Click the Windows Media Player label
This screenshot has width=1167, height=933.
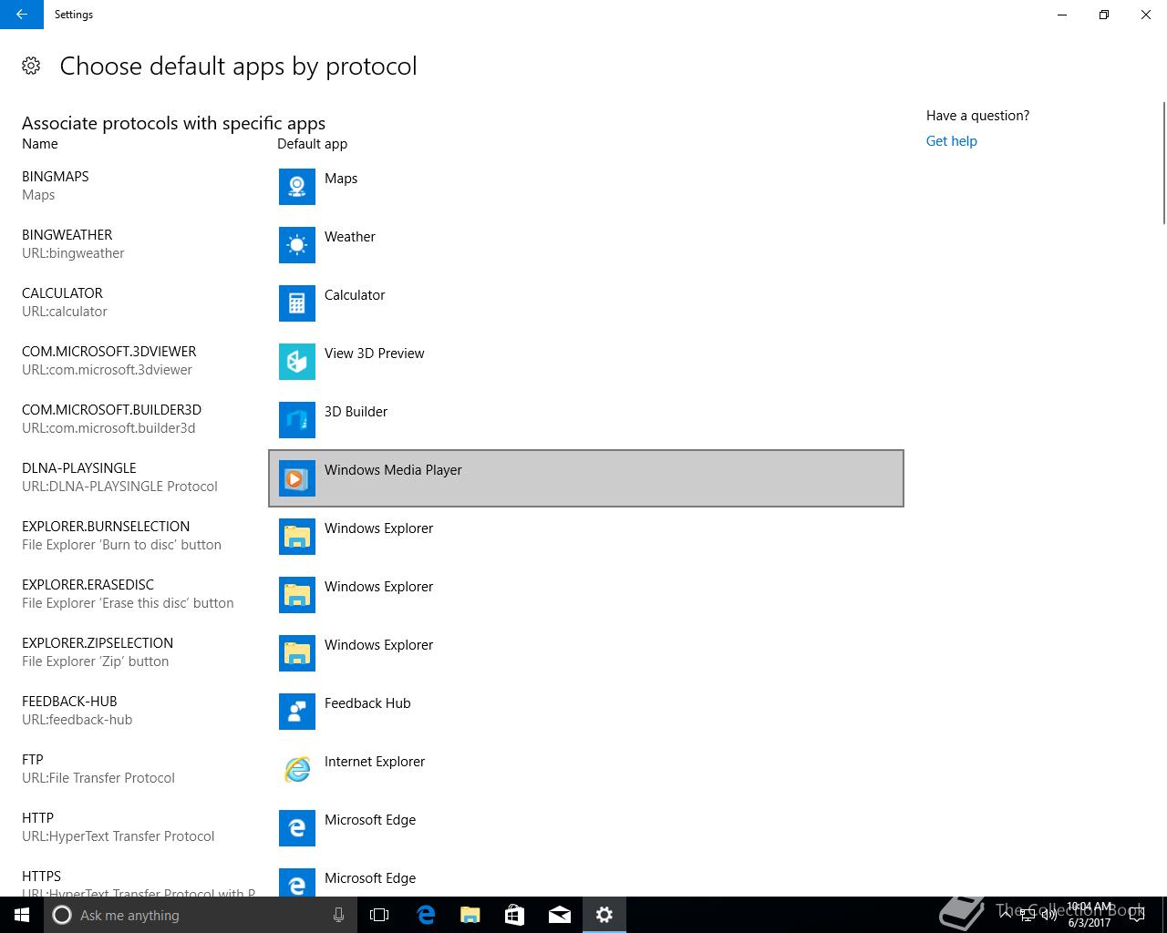coord(393,470)
